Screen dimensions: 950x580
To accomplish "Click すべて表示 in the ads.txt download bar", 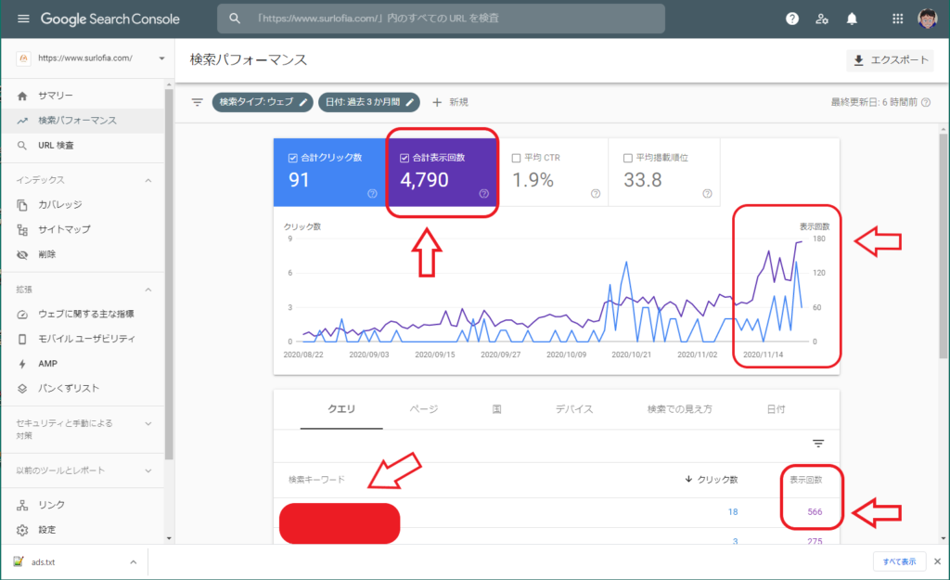I will (x=898, y=561).
